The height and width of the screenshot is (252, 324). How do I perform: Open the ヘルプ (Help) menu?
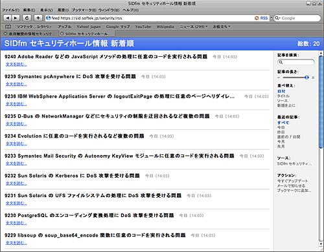click(131, 10)
